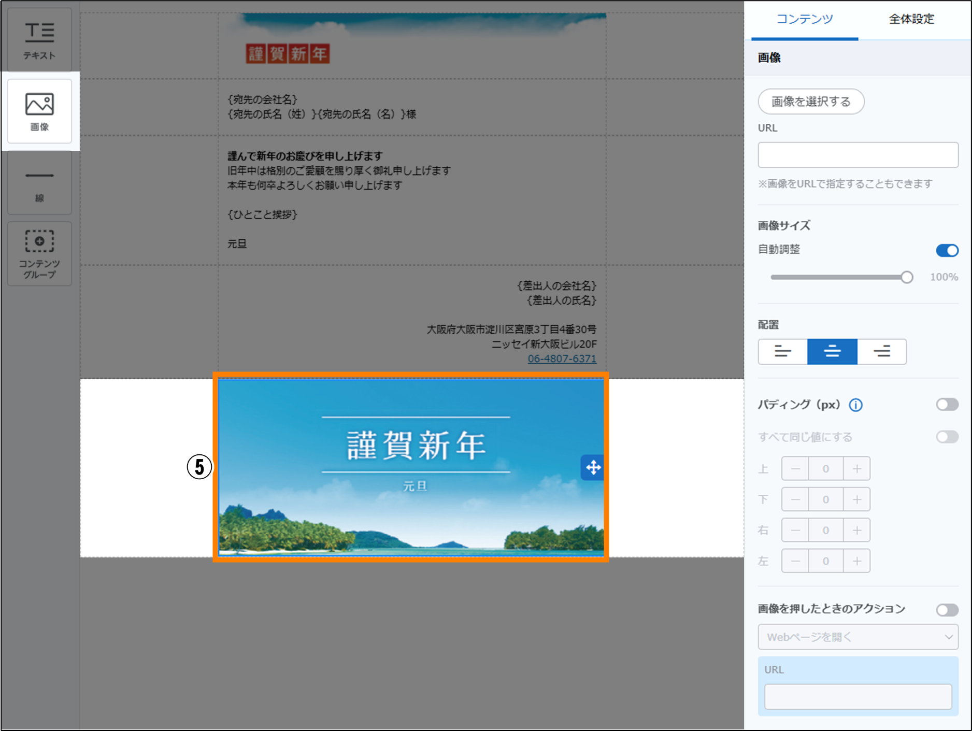Set image alignment to center
Viewport: 972px width, 731px height.
point(832,352)
